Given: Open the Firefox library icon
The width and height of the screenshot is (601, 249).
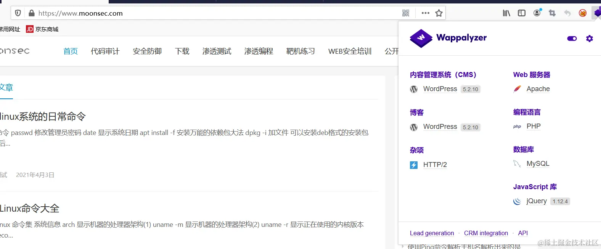Looking at the screenshot, I should (x=506, y=13).
